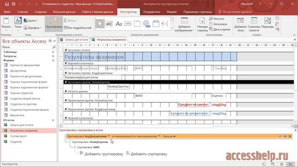This screenshot has height=167, width=298.
Task: Click Insert Image (Добавить изображение)
Action: pos(184,24)
